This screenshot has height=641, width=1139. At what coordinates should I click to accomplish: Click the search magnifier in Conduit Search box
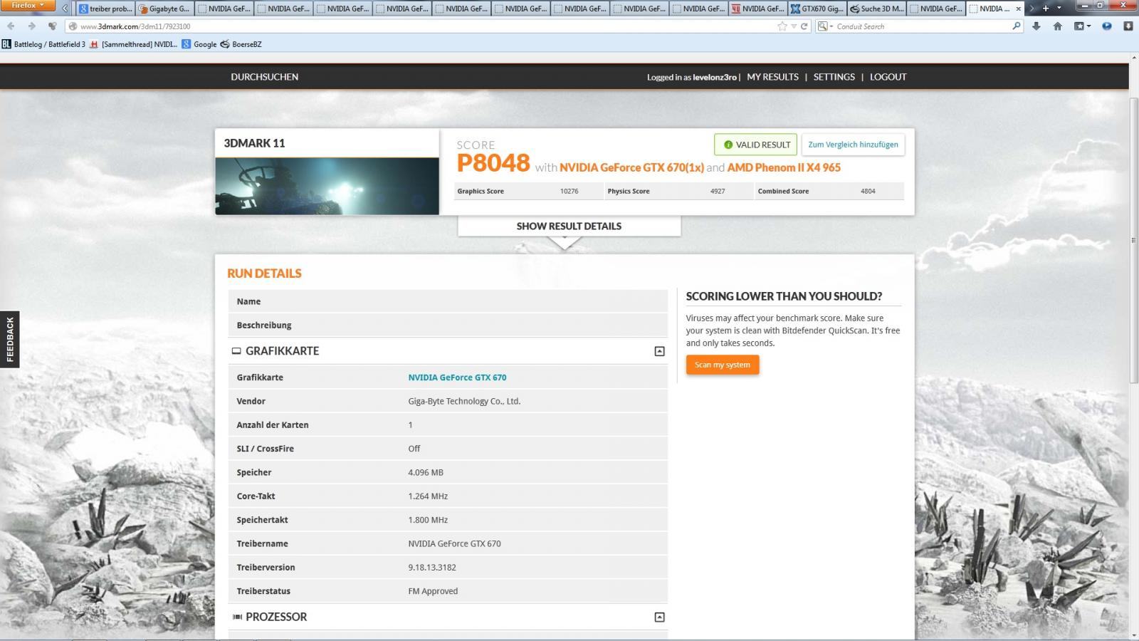click(1017, 26)
